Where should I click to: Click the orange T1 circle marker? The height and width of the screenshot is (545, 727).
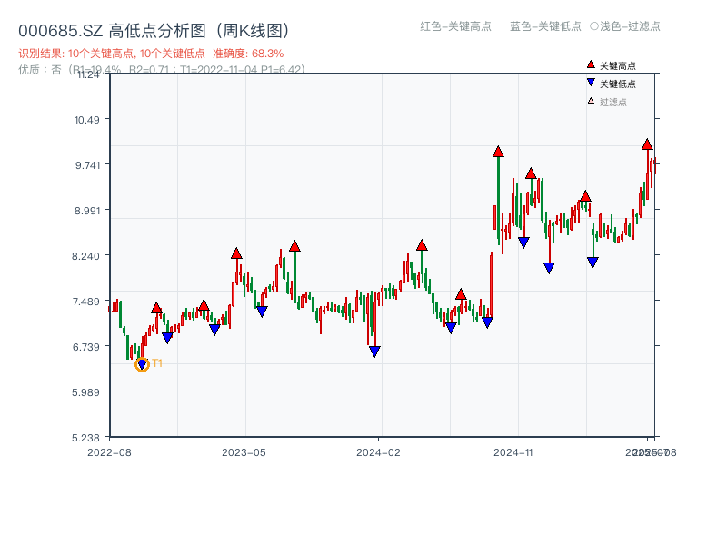[142, 365]
